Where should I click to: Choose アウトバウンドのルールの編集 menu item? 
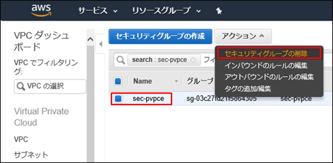pyautogui.click(x=269, y=77)
